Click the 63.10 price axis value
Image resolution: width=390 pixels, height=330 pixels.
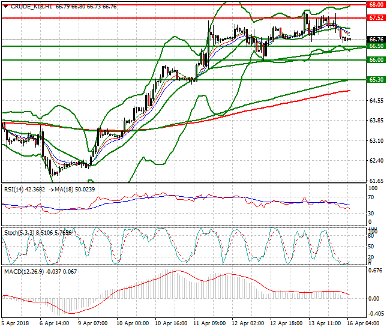coord(376,141)
